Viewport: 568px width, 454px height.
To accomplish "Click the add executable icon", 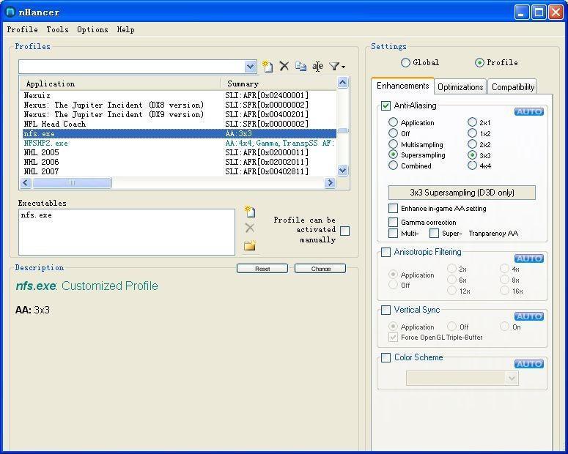I will (x=250, y=212).
